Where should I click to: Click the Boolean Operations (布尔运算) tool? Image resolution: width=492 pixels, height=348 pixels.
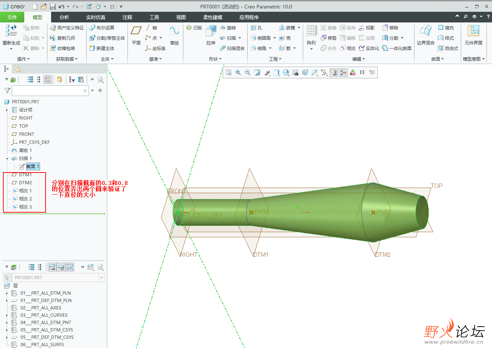(102, 28)
